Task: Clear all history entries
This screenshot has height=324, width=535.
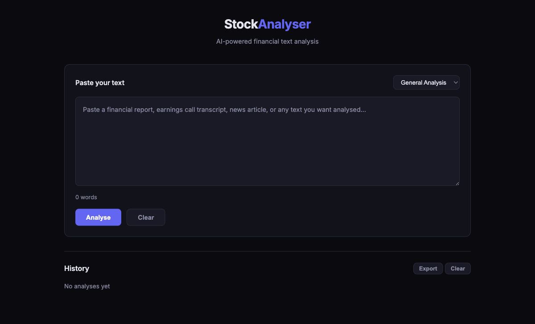Action: click(x=457, y=268)
